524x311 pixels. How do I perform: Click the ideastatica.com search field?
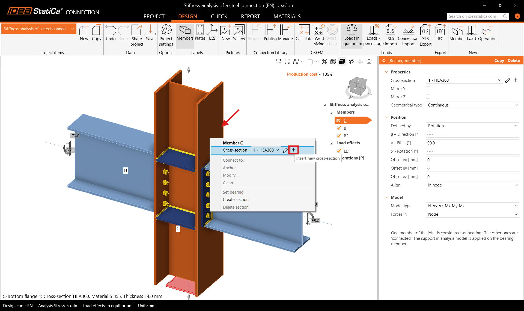coord(475,16)
